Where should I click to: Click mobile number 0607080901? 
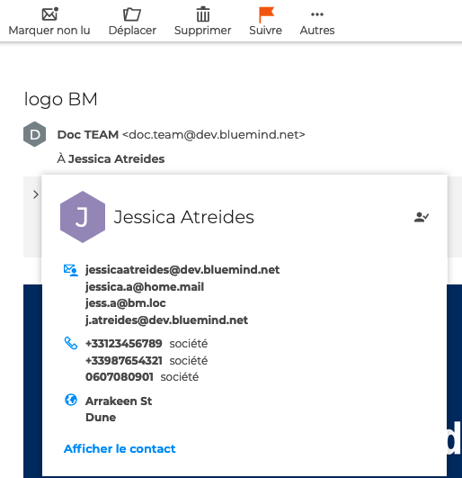[120, 377]
